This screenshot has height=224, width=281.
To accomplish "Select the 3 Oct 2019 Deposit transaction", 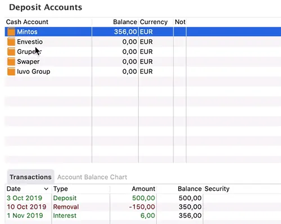I will 143,198.
